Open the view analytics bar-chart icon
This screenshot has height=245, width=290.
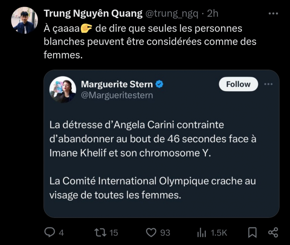point(201,232)
